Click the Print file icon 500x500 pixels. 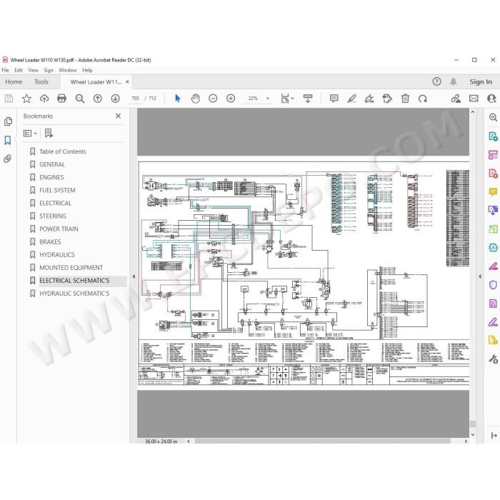tap(61, 99)
